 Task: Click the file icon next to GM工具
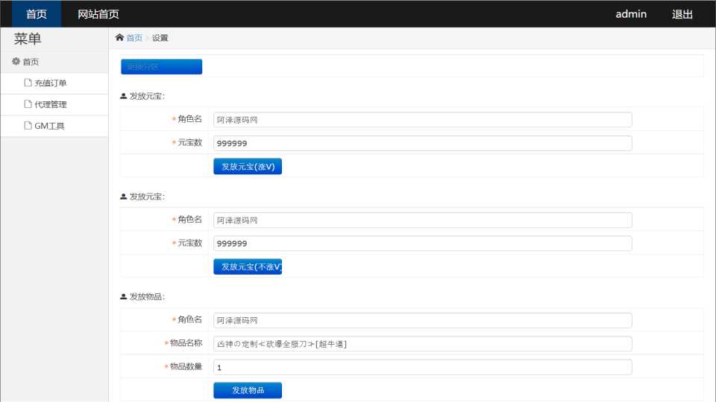[28, 126]
